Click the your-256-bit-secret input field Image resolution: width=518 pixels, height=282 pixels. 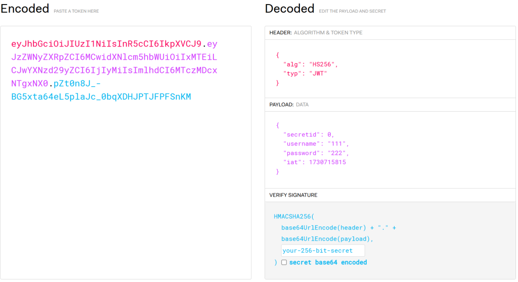tap(323, 251)
